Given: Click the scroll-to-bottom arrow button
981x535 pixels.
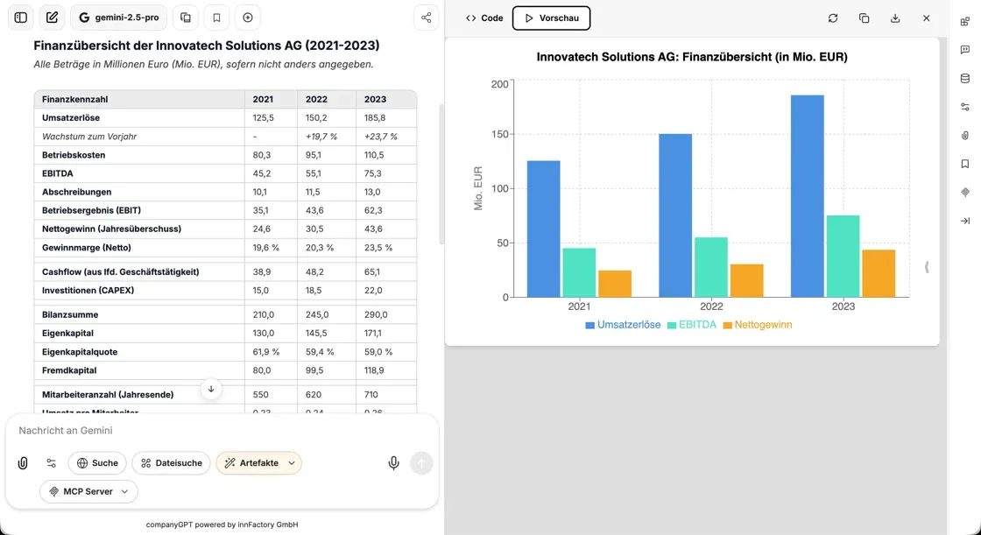Looking at the screenshot, I should (210, 389).
